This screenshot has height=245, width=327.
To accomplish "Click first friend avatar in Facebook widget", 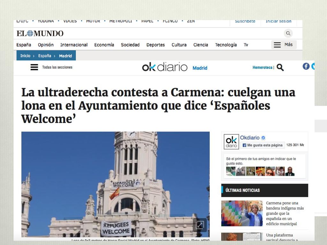I will tap(231, 171).
